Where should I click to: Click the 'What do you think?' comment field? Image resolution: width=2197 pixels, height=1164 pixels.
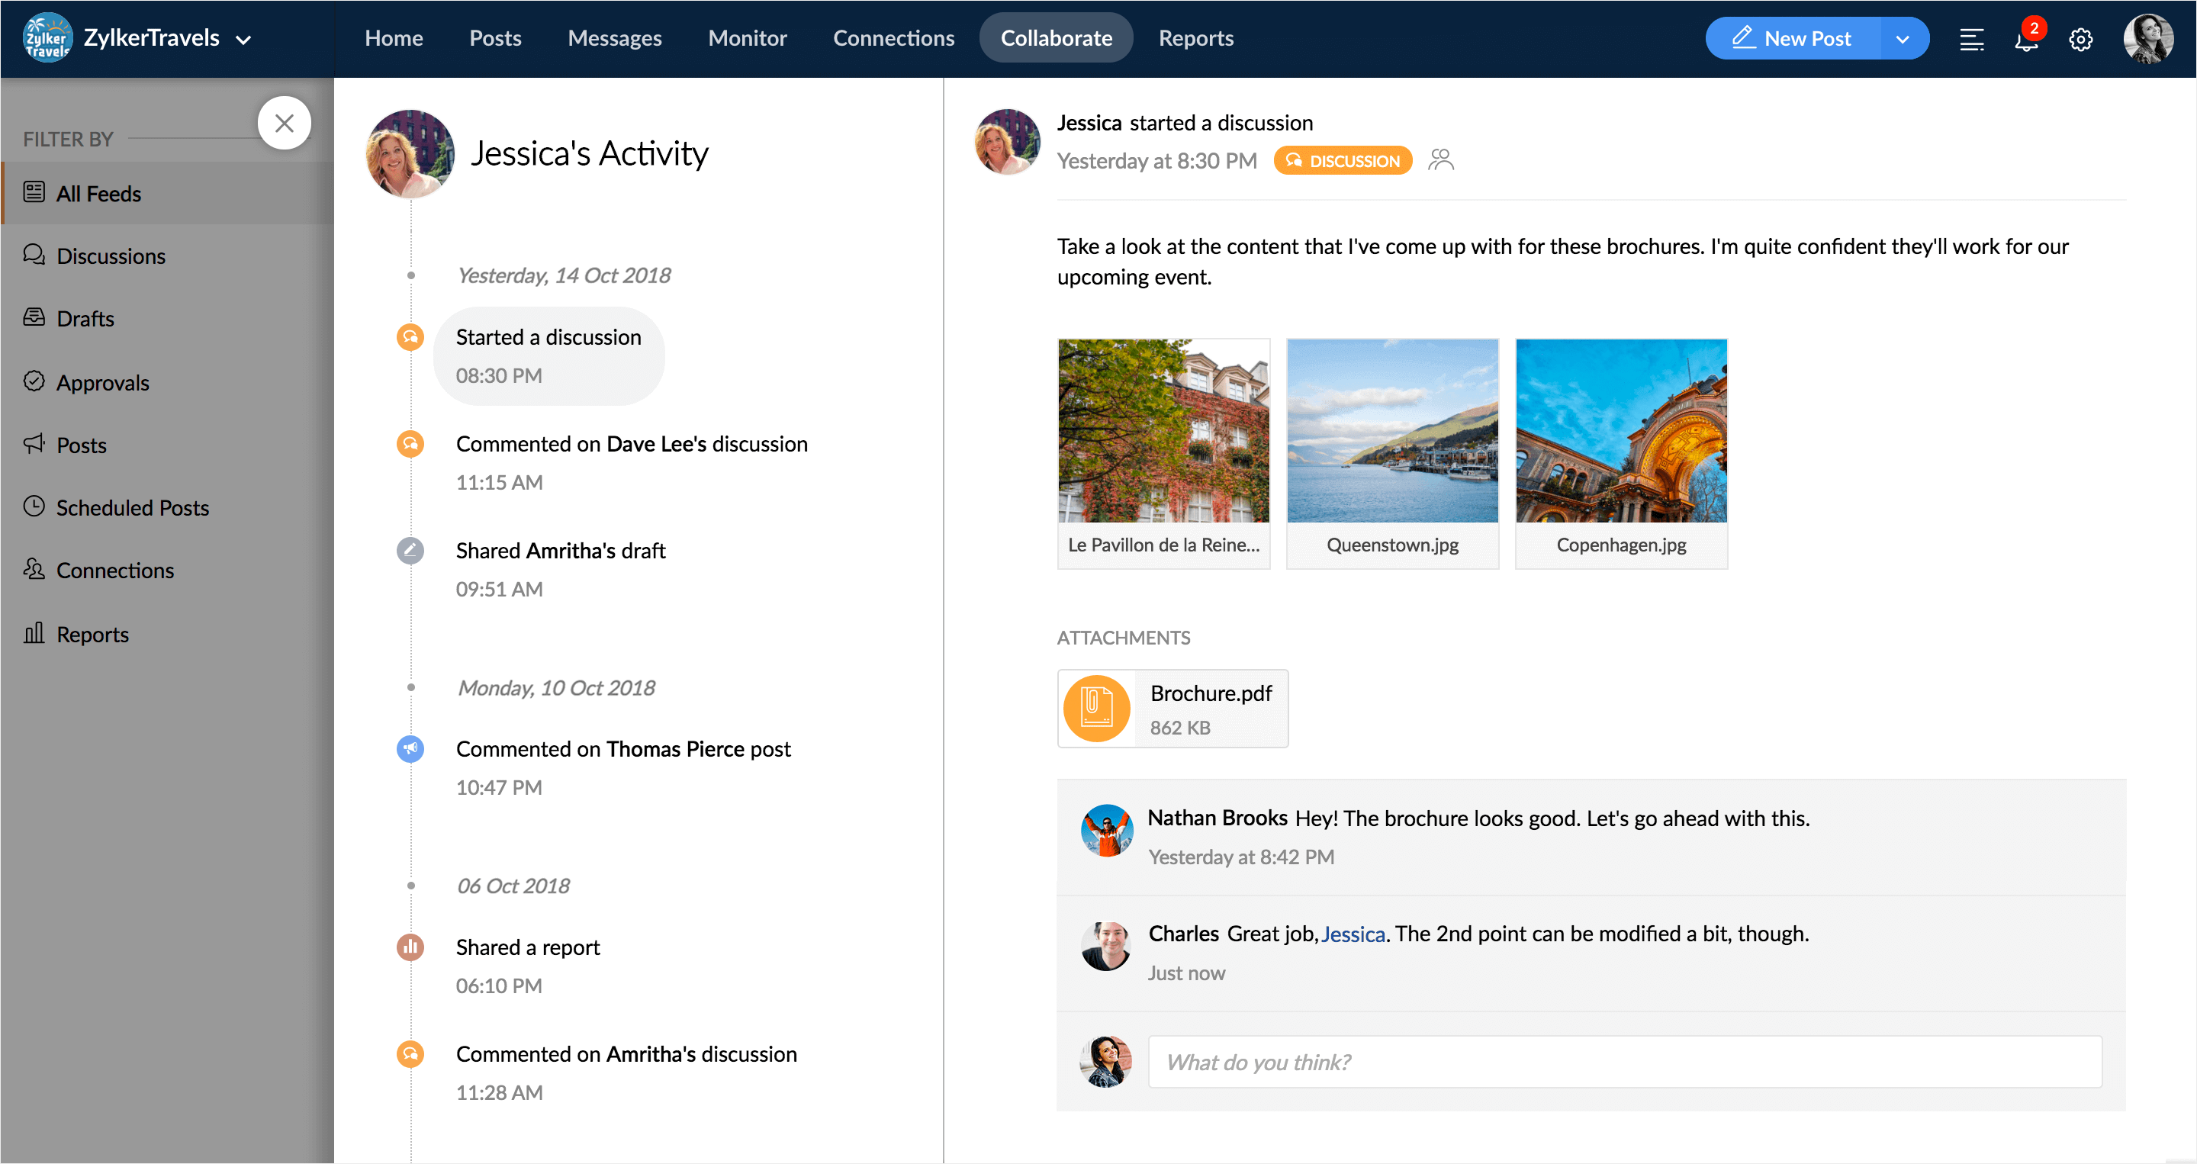(x=1624, y=1062)
